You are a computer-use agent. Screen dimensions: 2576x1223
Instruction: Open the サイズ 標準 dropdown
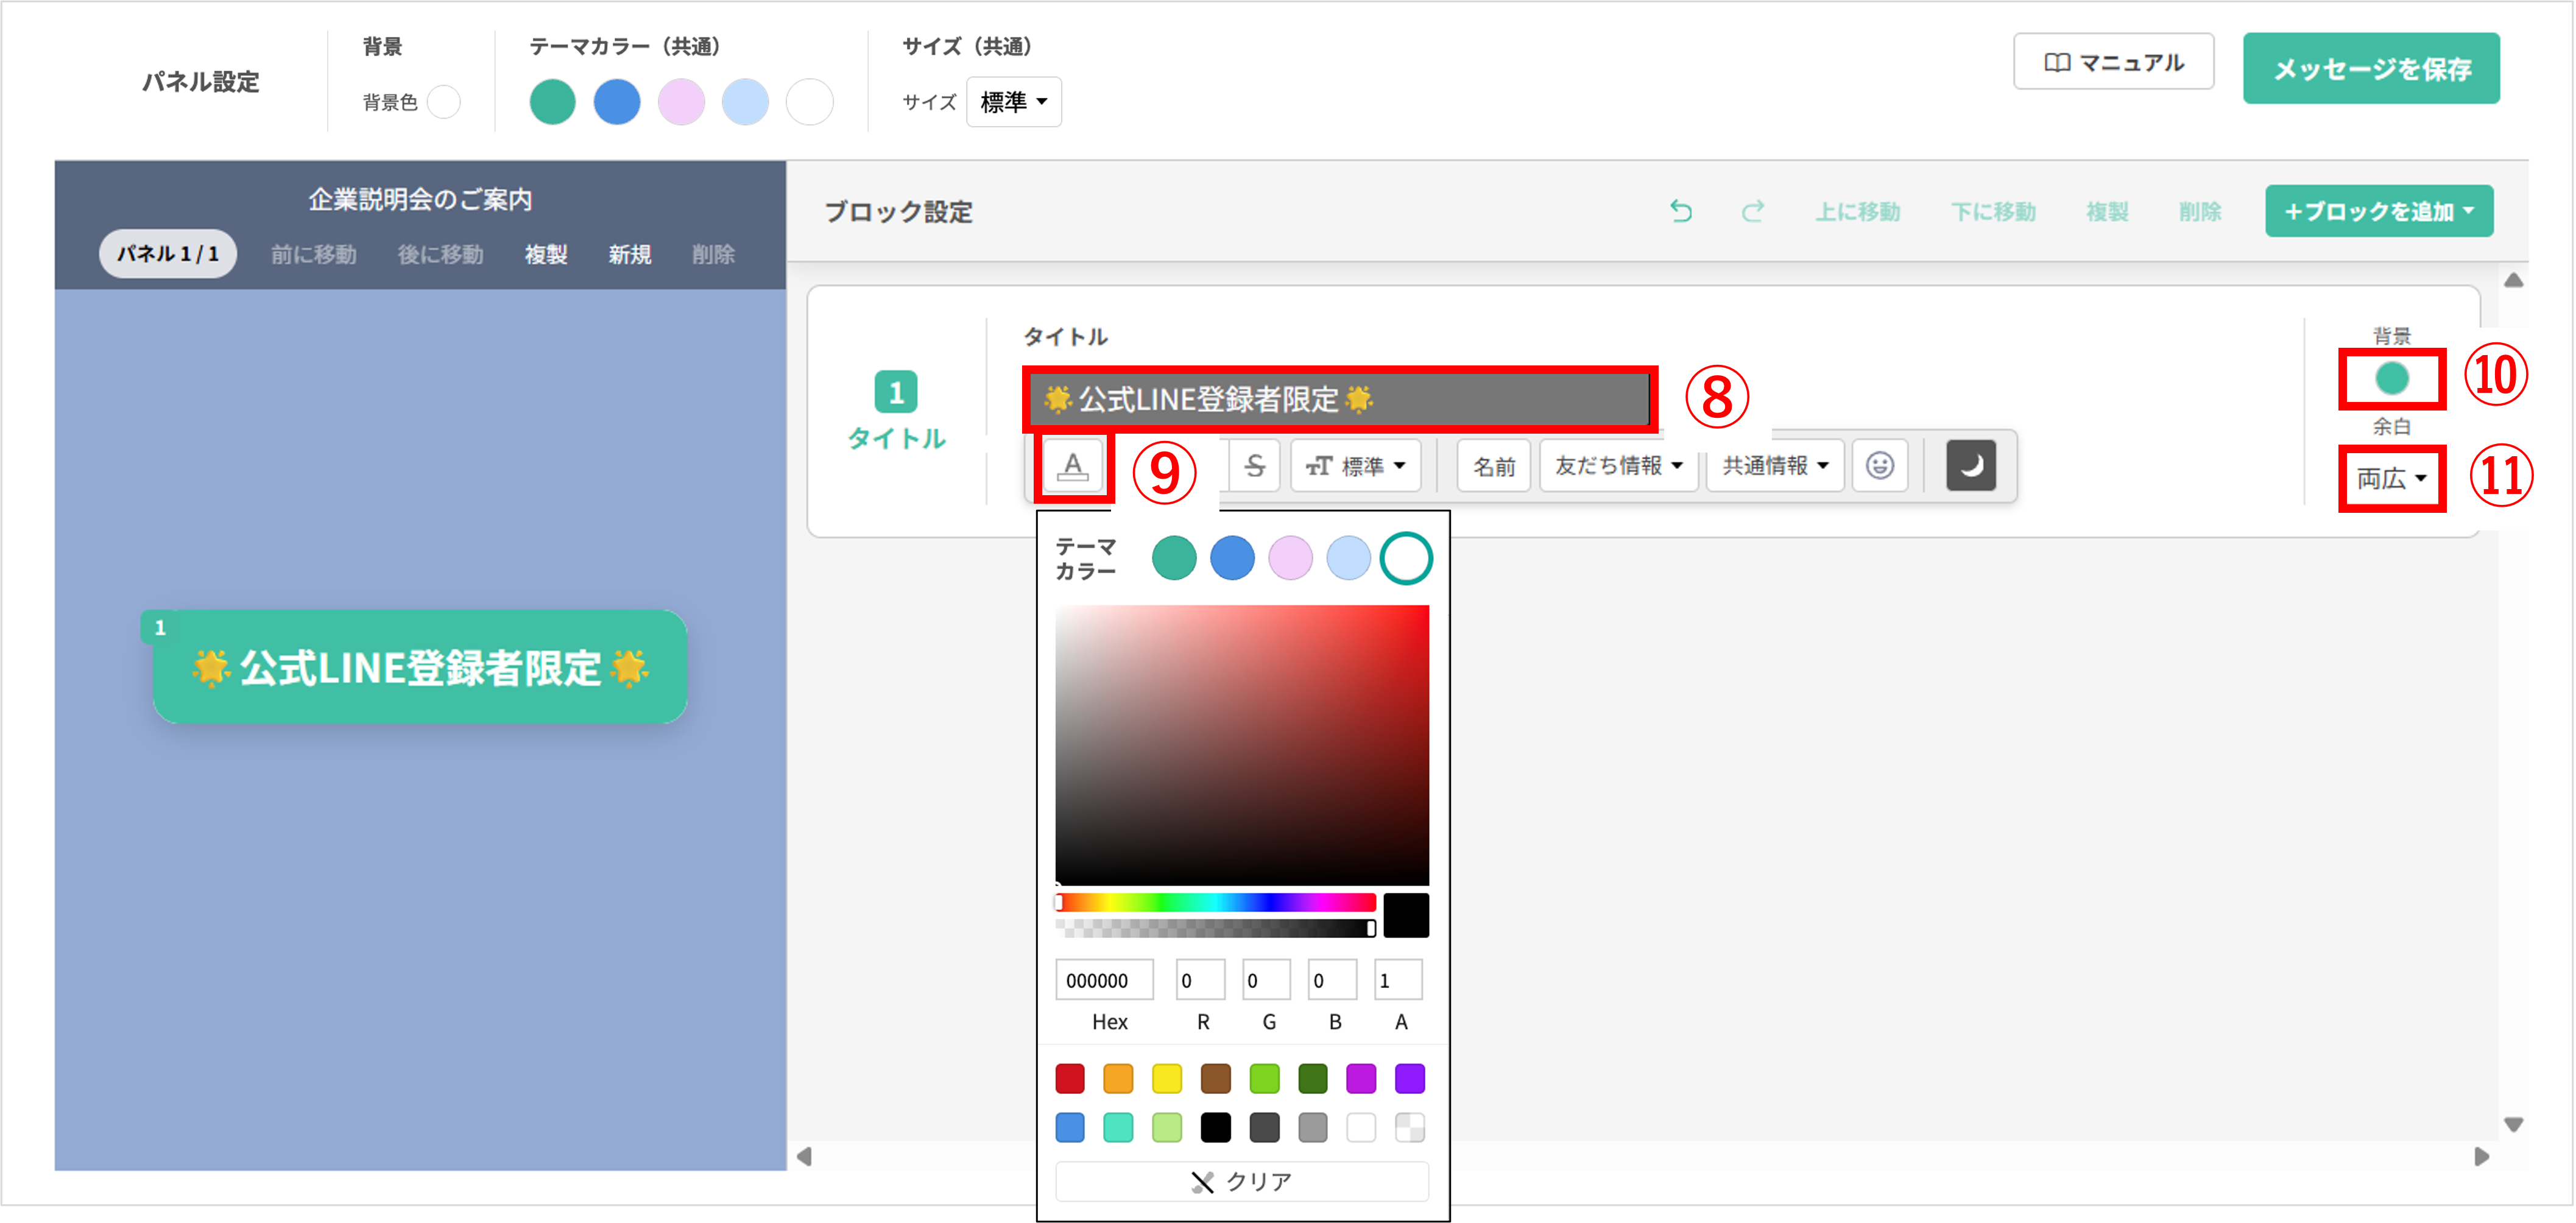point(1013,102)
